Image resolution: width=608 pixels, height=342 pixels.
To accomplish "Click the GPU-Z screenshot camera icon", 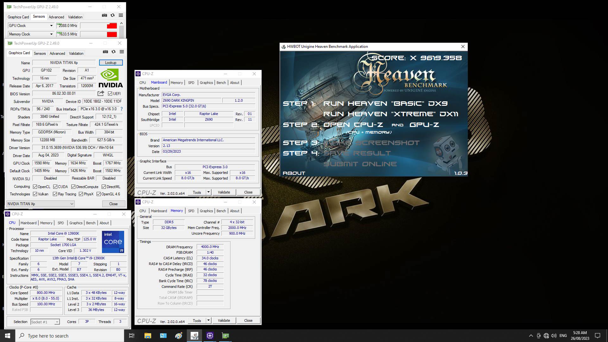I will click(105, 52).
